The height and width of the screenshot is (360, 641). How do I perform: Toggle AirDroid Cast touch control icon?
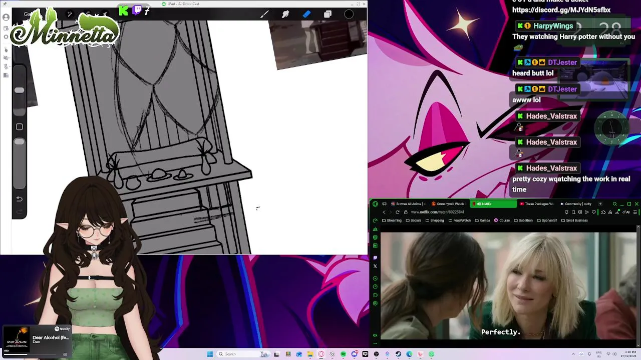point(6,50)
